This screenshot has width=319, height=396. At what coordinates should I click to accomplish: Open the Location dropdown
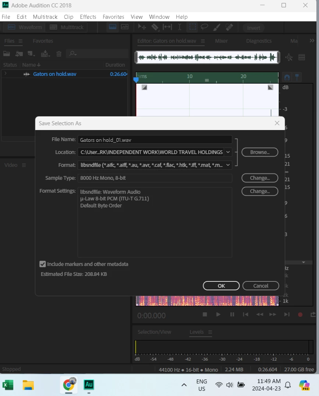(x=228, y=152)
